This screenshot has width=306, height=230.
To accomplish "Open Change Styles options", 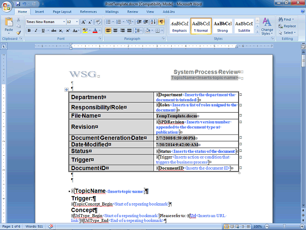I will click(267, 26).
